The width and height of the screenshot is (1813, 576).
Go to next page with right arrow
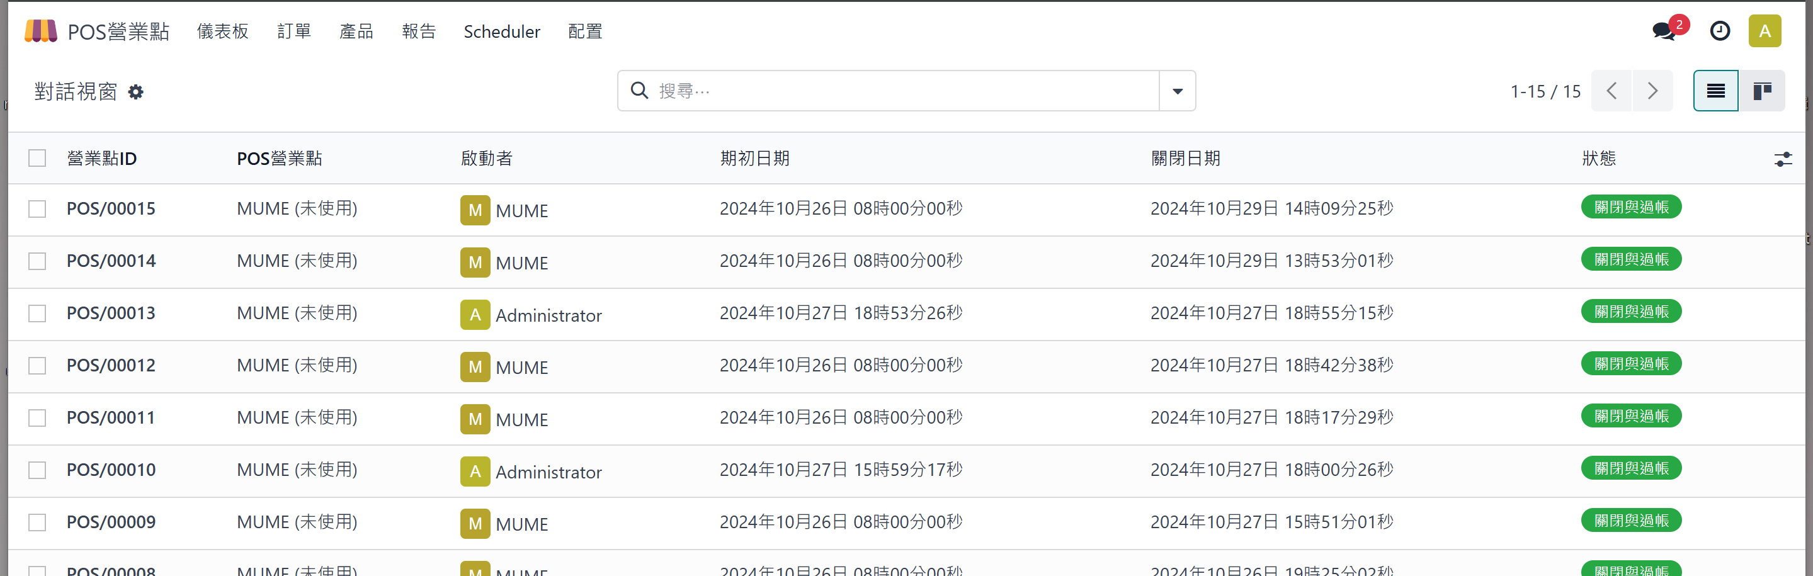(x=1652, y=90)
